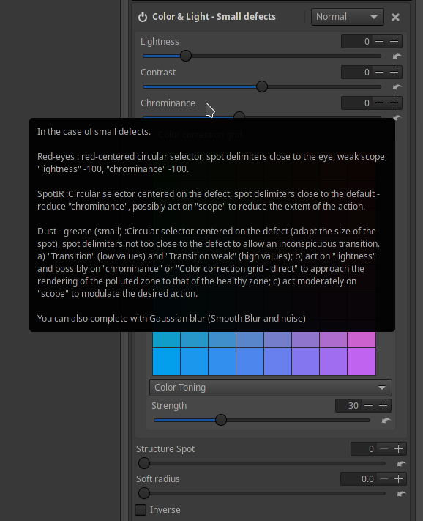Click the Structure Spot label text
This screenshot has height=521, width=423.
165,449
